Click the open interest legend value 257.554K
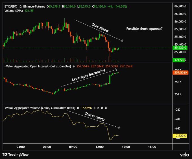Image resolution: width=192 pixels, height=159 pixels. pyautogui.click(x=126, y=66)
